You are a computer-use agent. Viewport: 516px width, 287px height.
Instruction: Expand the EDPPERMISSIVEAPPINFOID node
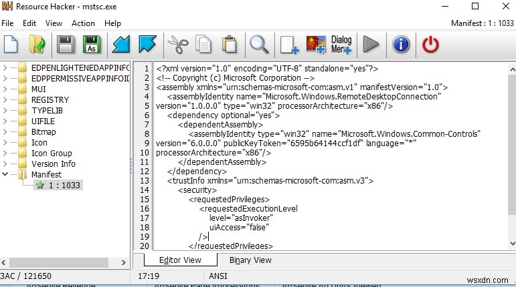(x=5, y=78)
